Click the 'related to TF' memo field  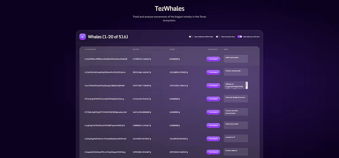[236, 138]
